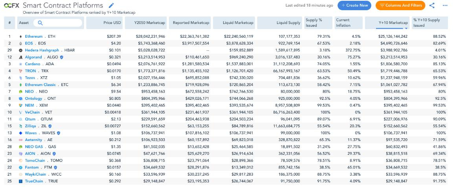Click the NEM coin icon
The image size is (453, 187).
(x=20, y=105)
